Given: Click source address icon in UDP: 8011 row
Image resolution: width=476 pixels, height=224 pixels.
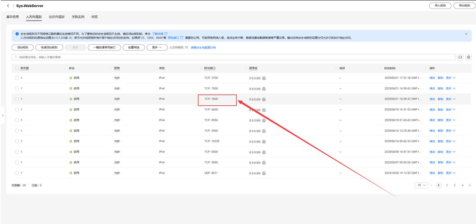Looking at the screenshot, I should point(264,173).
